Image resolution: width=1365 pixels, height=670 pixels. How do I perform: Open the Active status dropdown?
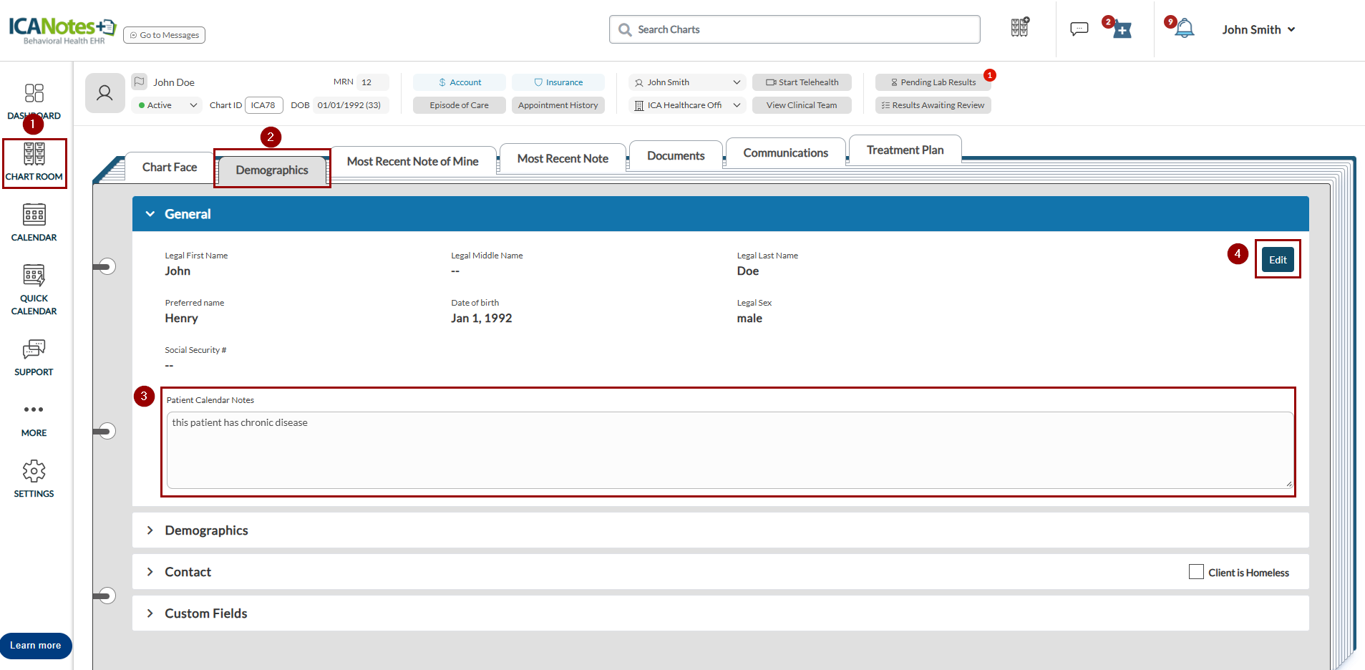167,105
